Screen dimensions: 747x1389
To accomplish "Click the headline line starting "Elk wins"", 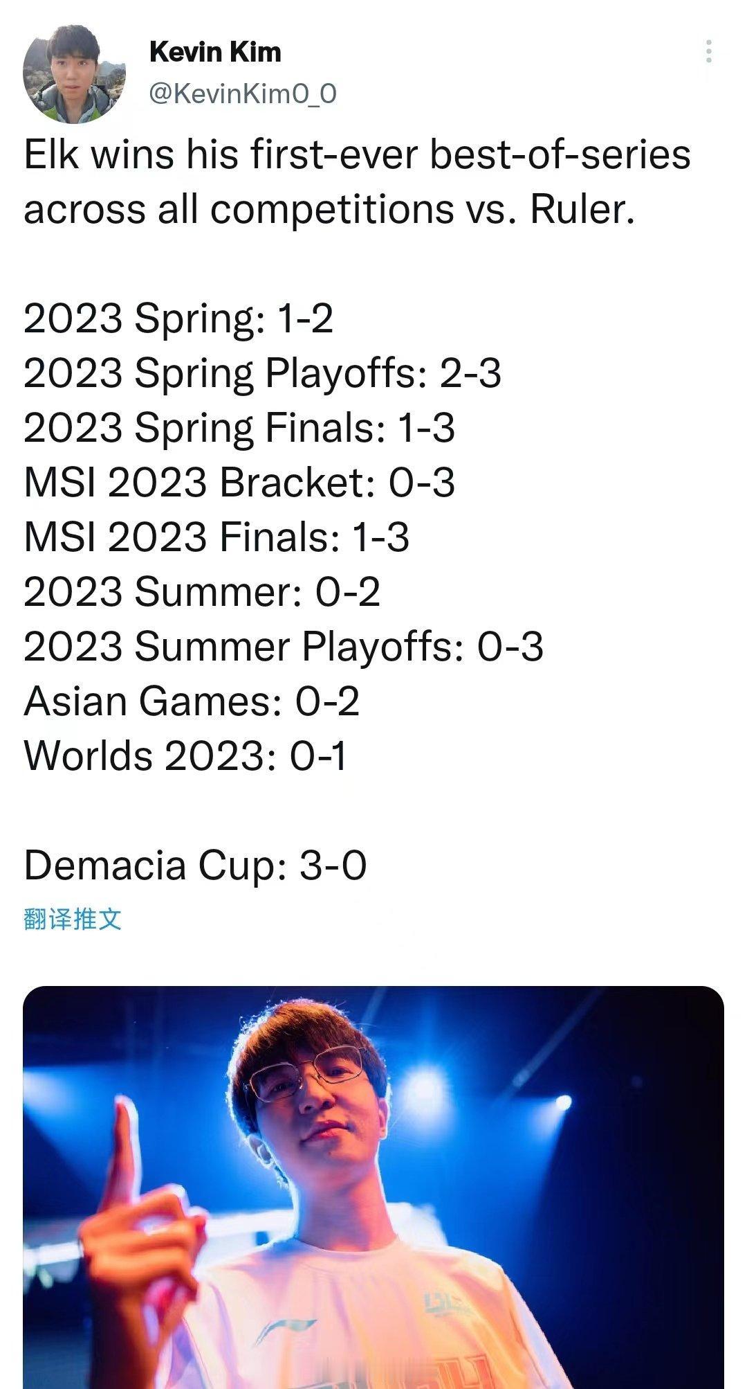I will click(357, 154).
